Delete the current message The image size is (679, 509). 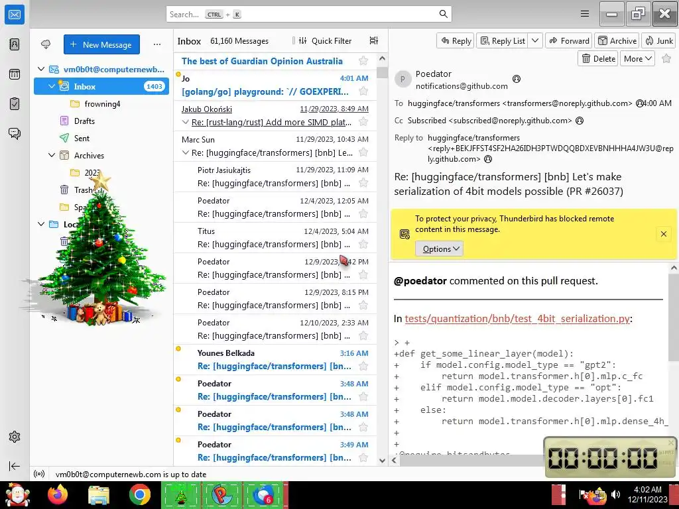[599, 58]
